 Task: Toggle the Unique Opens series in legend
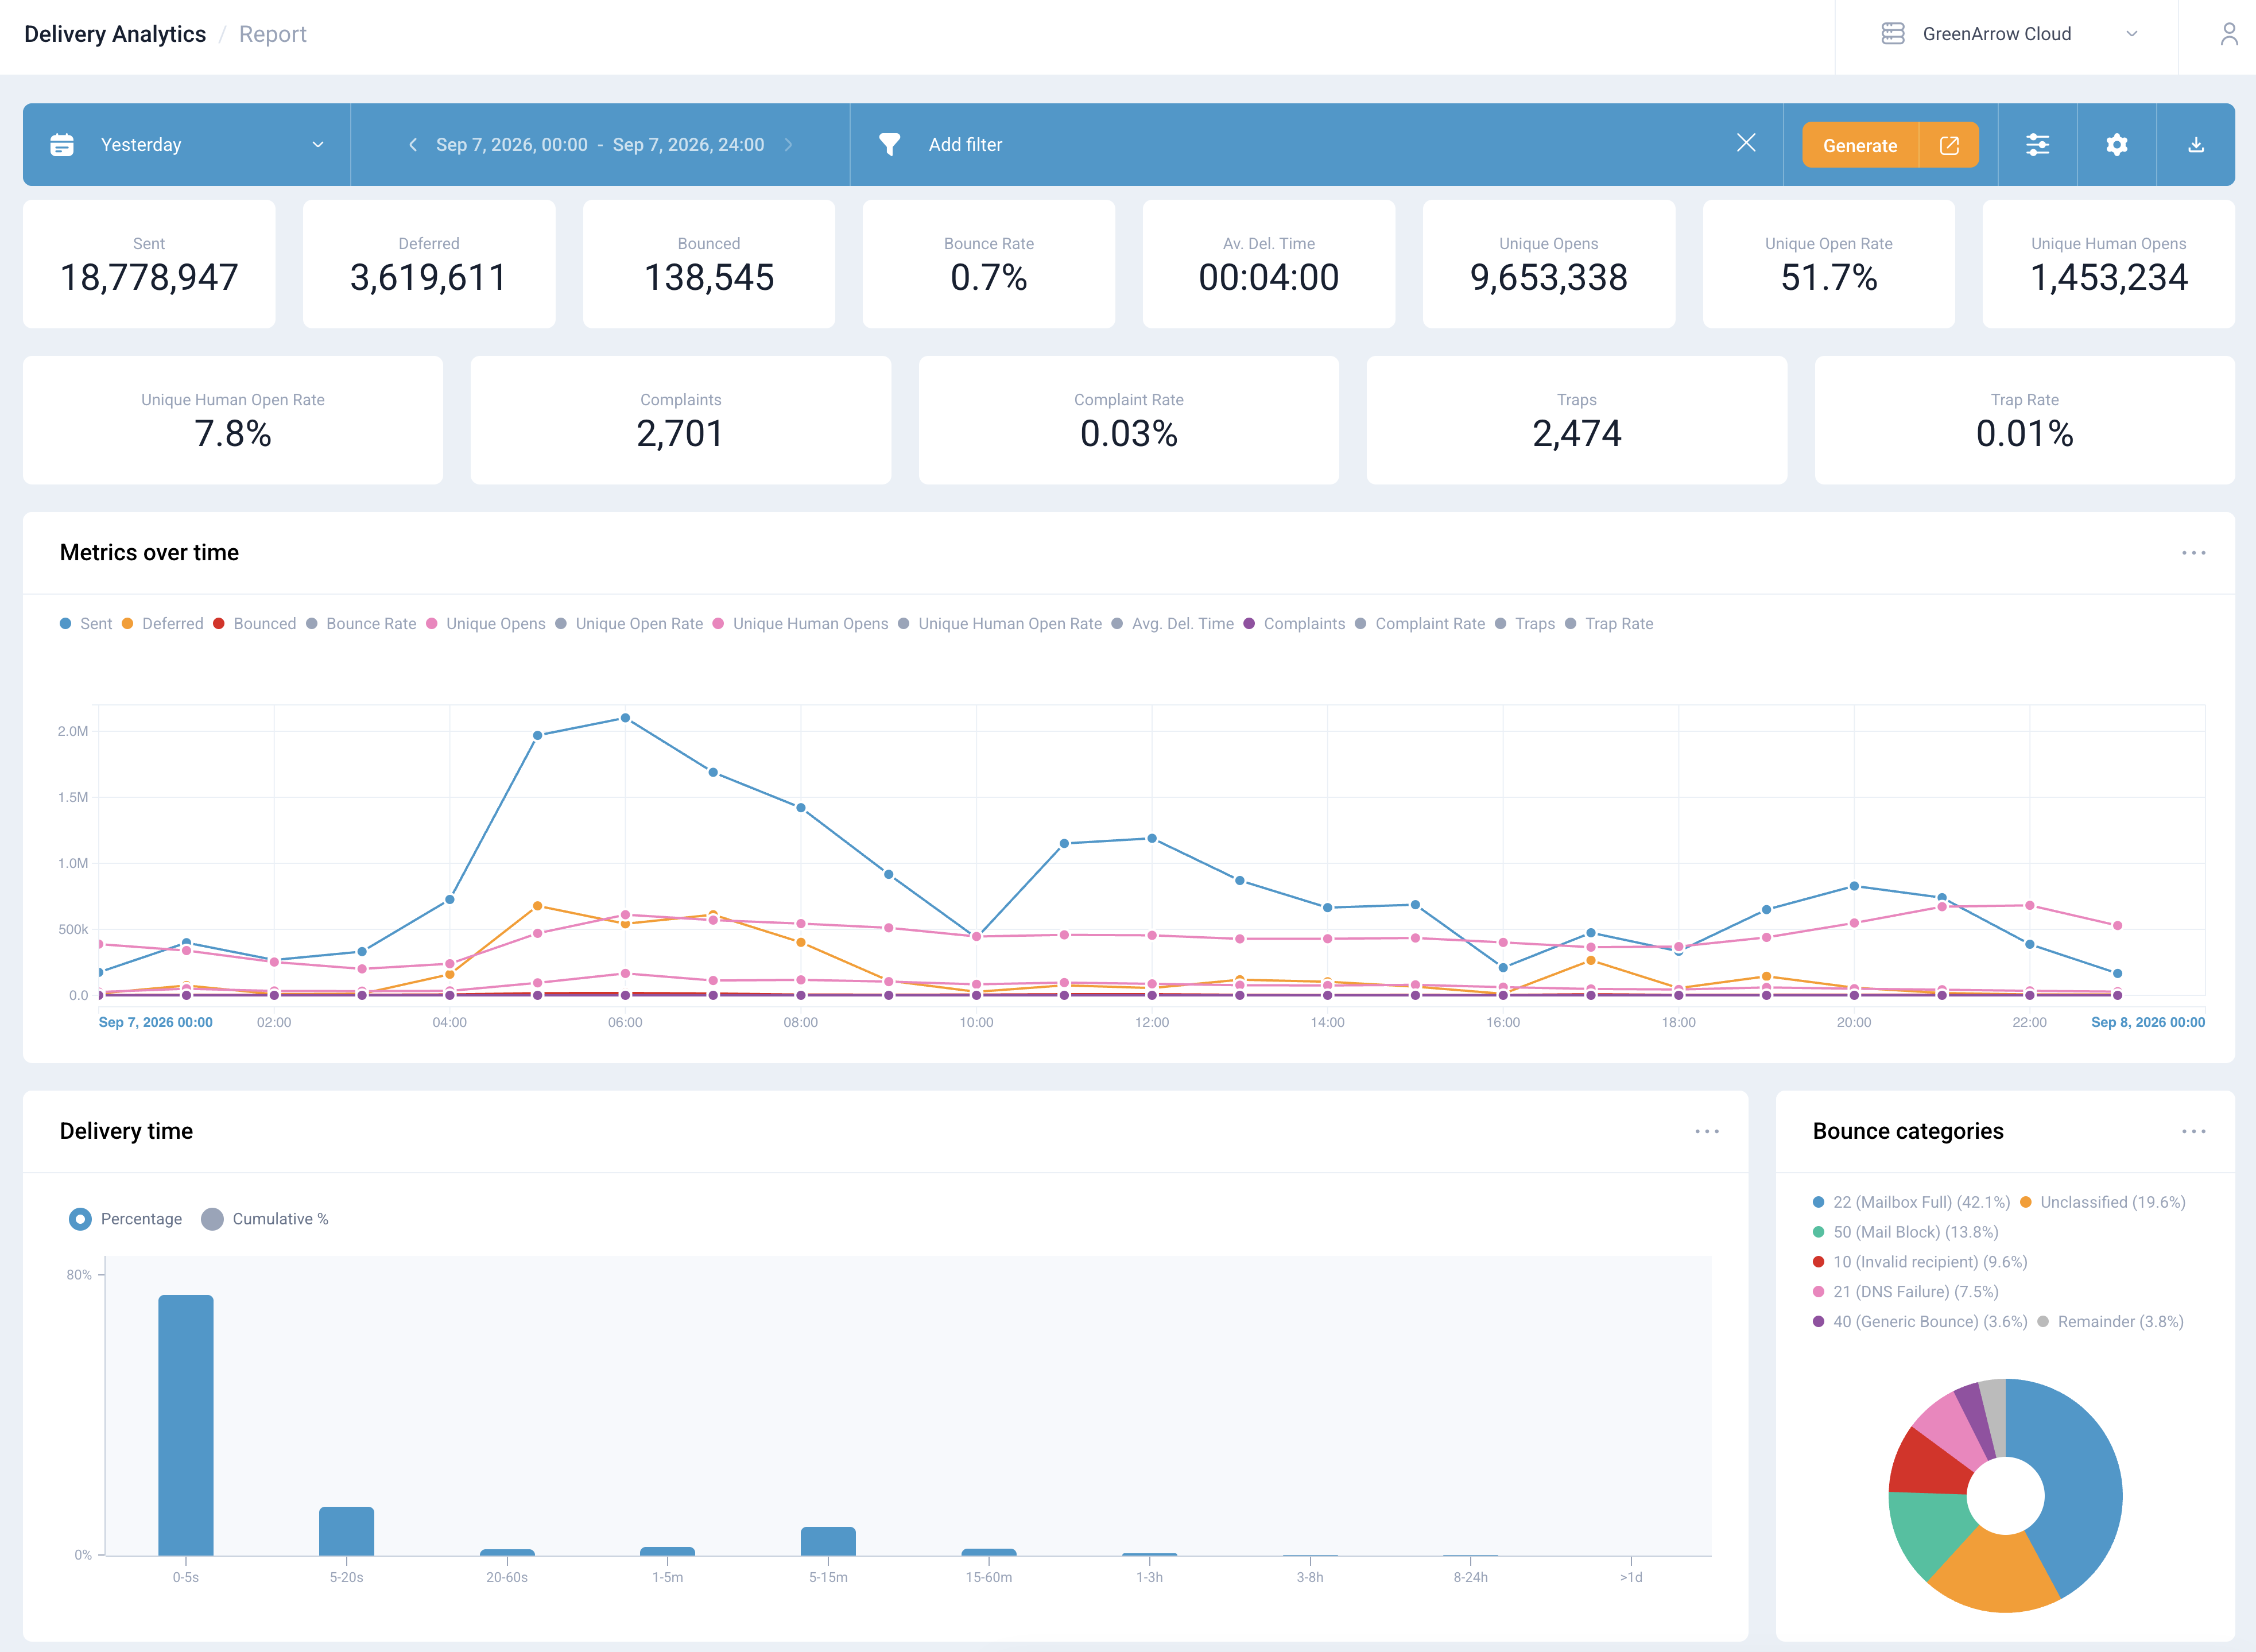(486, 624)
